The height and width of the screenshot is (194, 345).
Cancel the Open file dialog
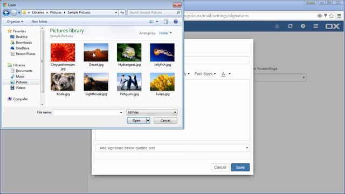point(165,121)
